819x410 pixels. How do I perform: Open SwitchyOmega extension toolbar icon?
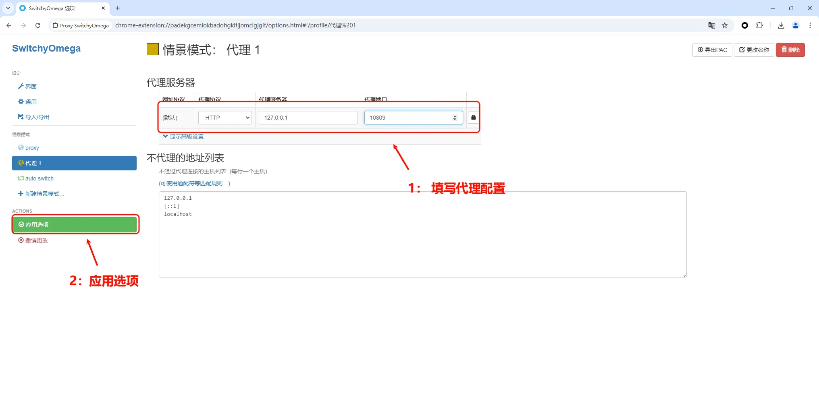(x=745, y=25)
